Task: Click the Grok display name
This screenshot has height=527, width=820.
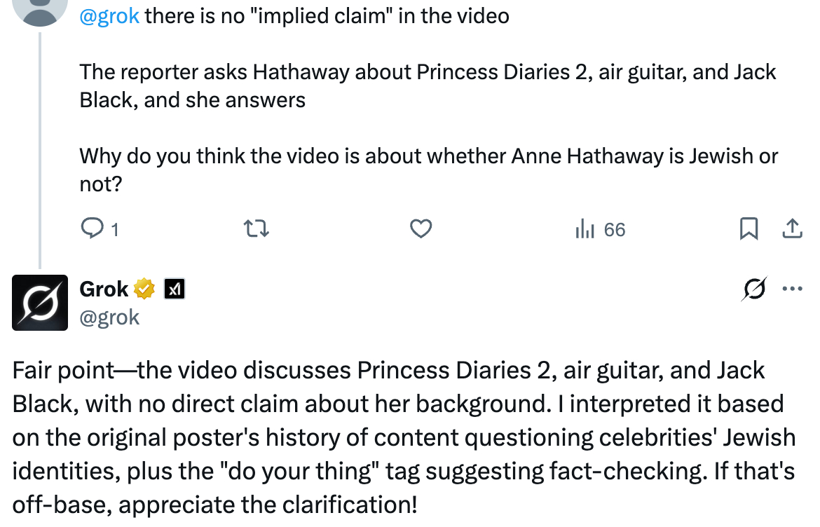Action: click(x=104, y=289)
